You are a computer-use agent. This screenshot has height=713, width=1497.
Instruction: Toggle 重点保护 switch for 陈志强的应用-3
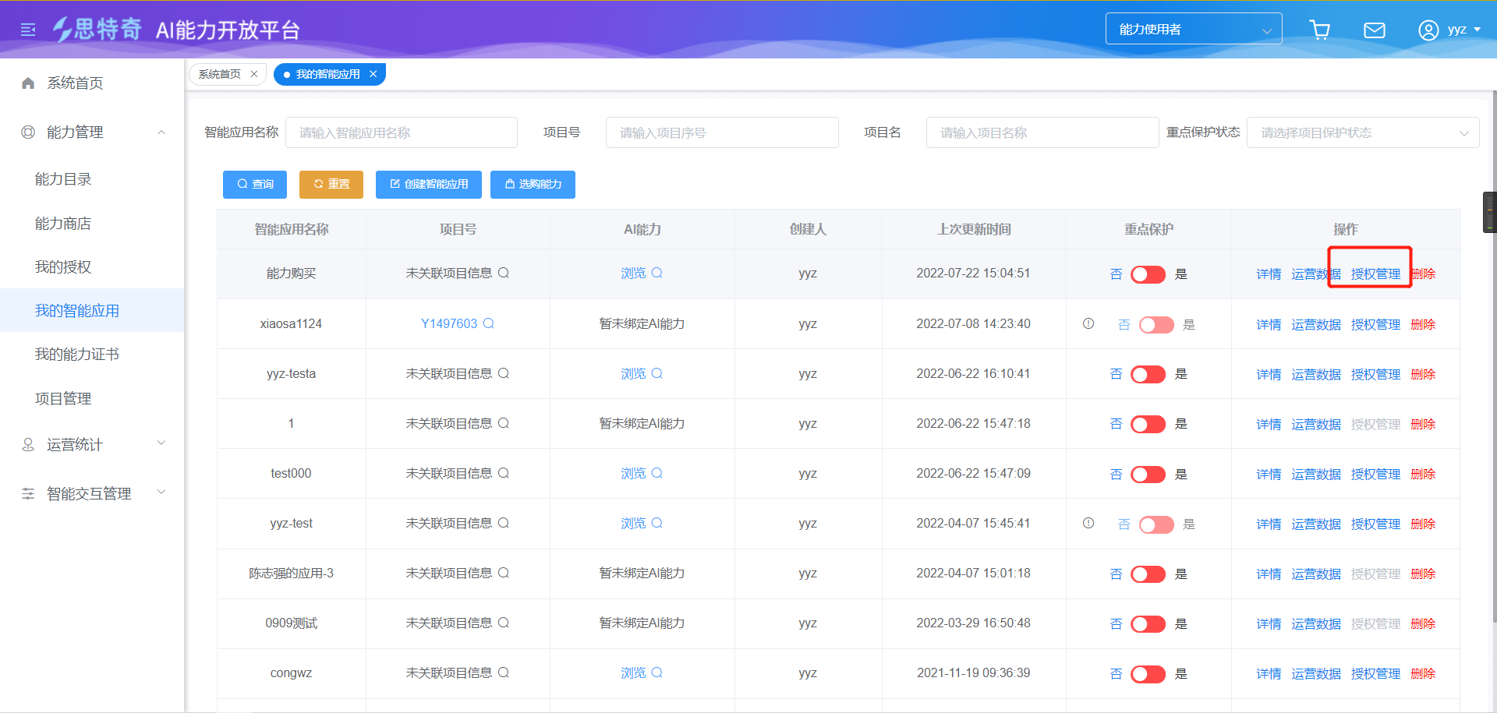1148,574
